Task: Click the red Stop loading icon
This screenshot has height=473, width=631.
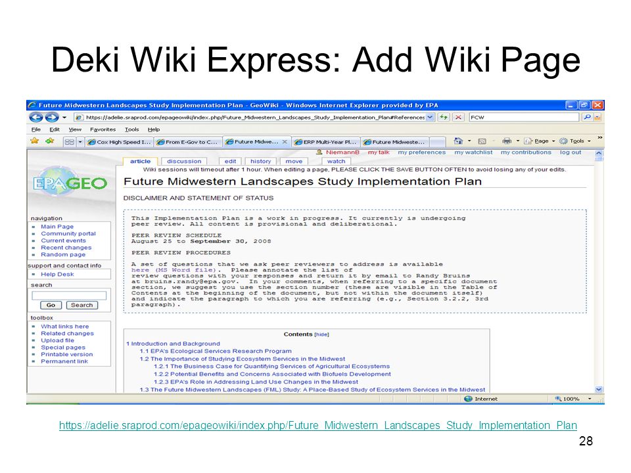Action: point(458,118)
